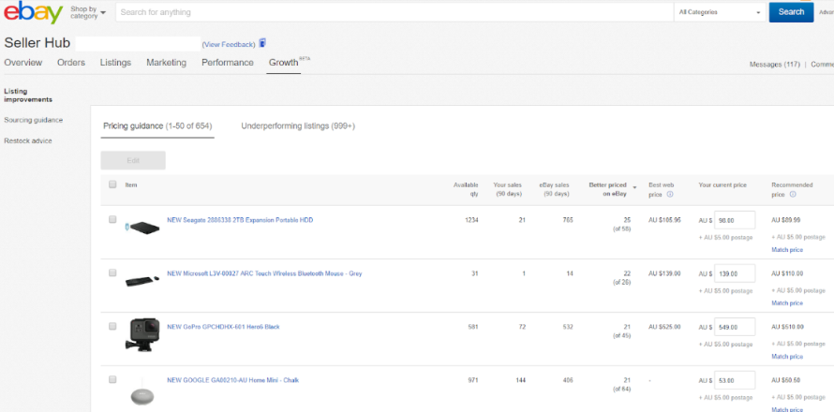Click info icon next to Recommended price
Image resolution: width=834 pixels, height=412 pixels.
[x=793, y=195]
